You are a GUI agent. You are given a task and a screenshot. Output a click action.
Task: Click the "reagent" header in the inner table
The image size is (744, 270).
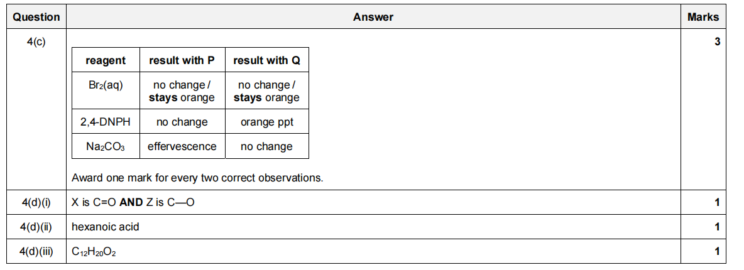pos(106,60)
